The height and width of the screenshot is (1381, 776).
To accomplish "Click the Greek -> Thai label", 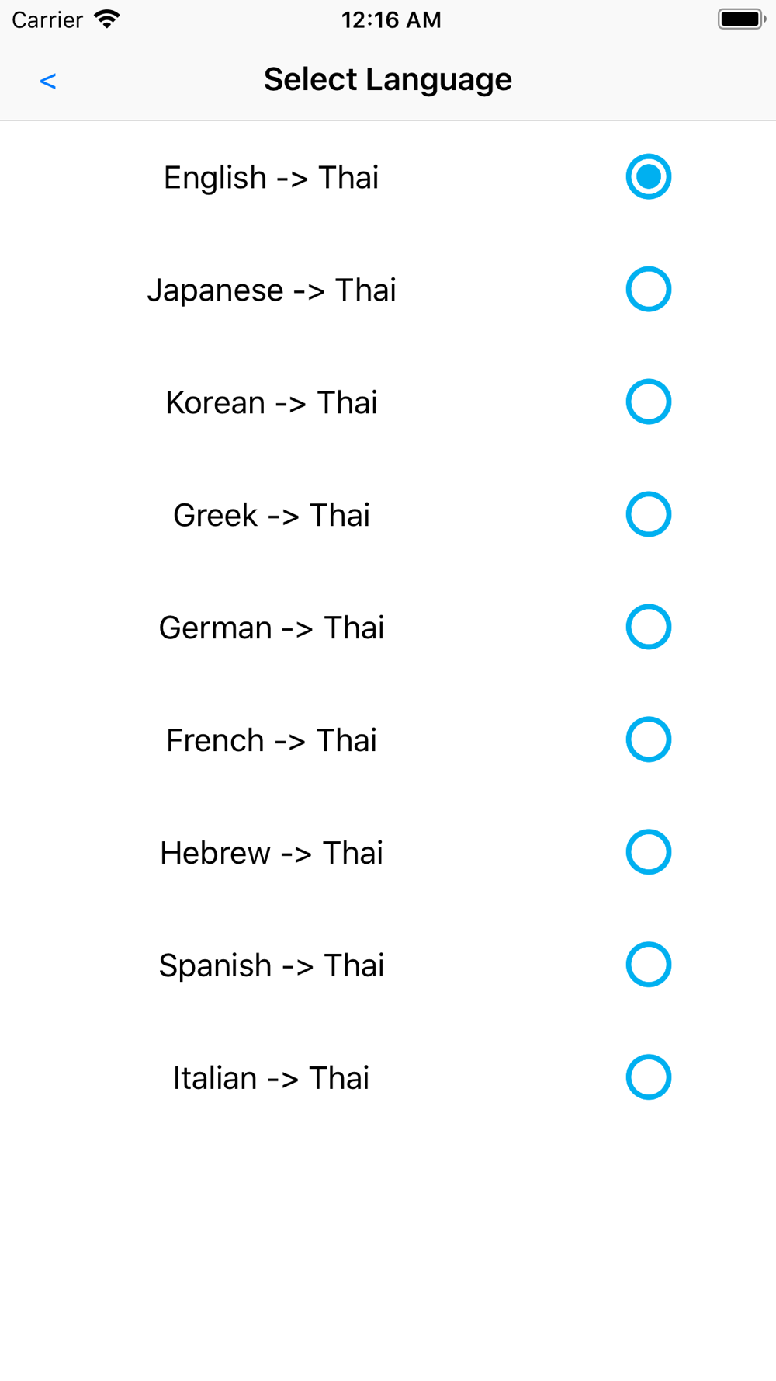I will pos(272,516).
